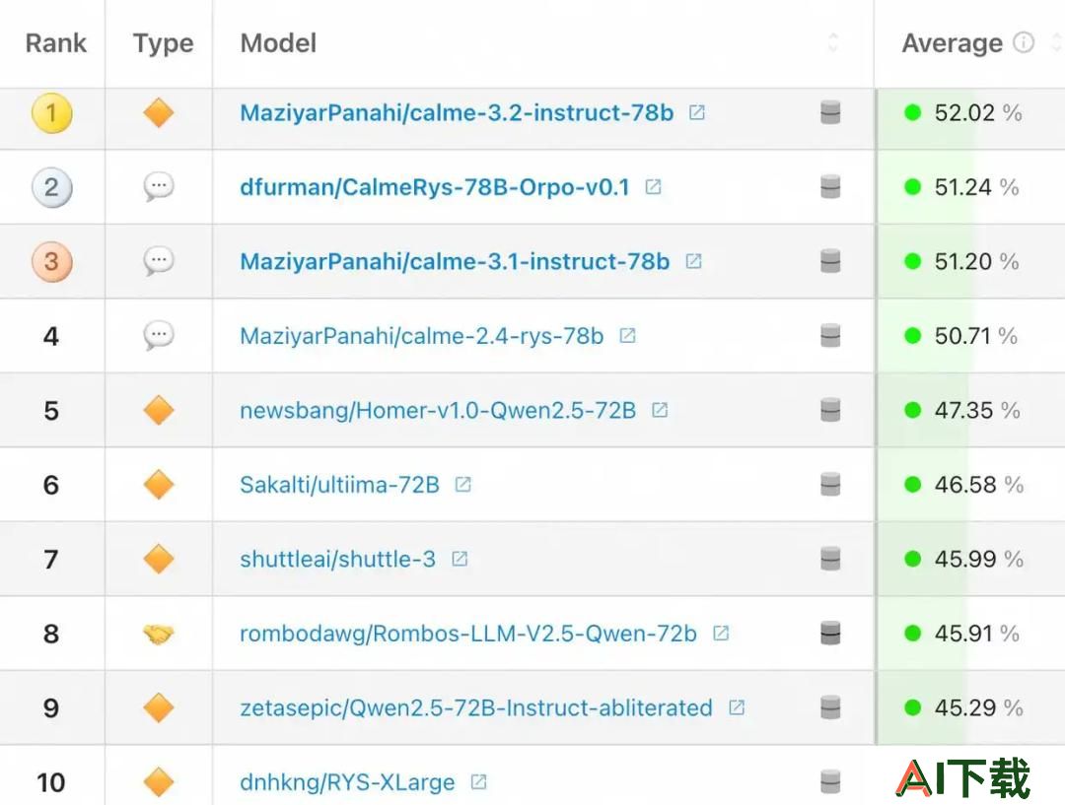Click external link icon beside calme-3.1-instruct-78b
Screen dimensions: 1065x805
click(x=693, y=261)
